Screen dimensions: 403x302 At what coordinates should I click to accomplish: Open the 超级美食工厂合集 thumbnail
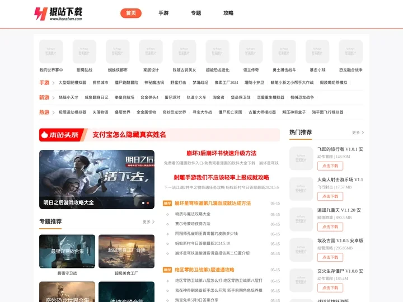pyautogui.click(x=126, y=252)
